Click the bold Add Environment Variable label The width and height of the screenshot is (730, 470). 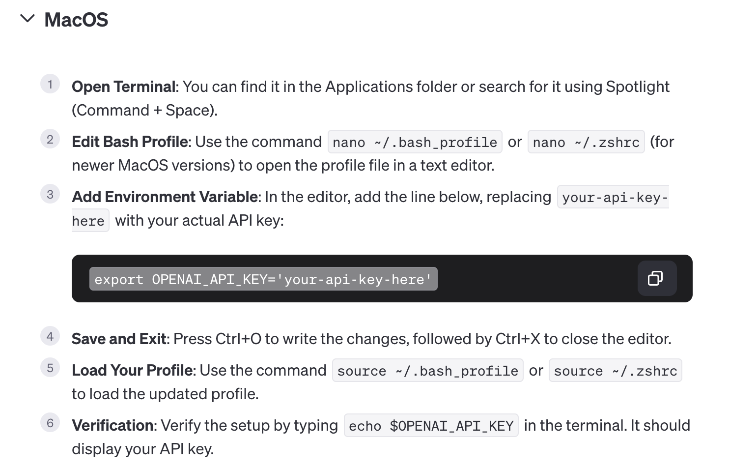coord(165,197)
